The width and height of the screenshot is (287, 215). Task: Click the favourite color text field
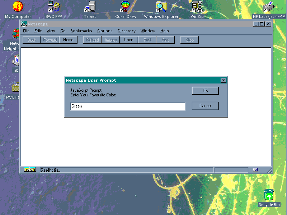coord(128,106)
